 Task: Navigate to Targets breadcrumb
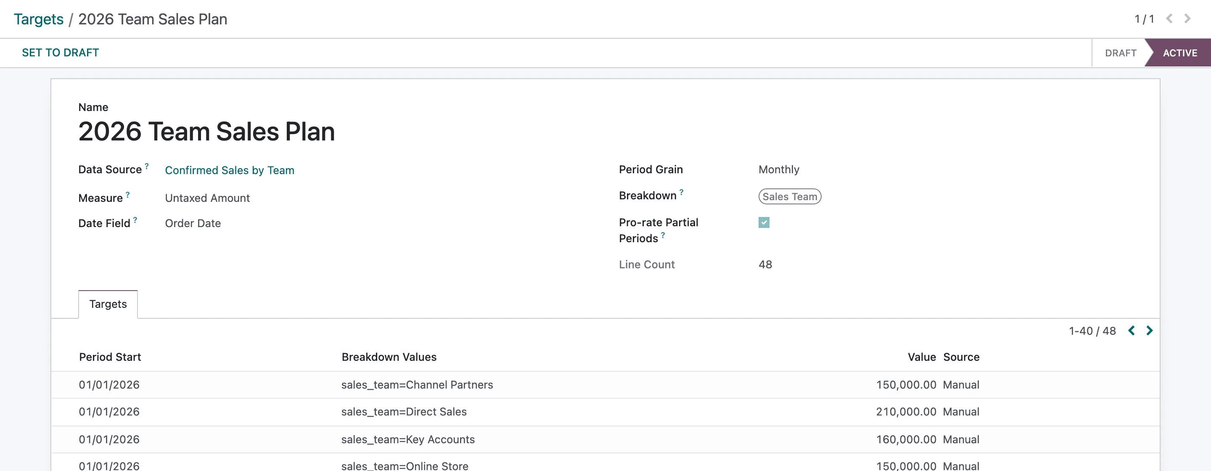39,19
